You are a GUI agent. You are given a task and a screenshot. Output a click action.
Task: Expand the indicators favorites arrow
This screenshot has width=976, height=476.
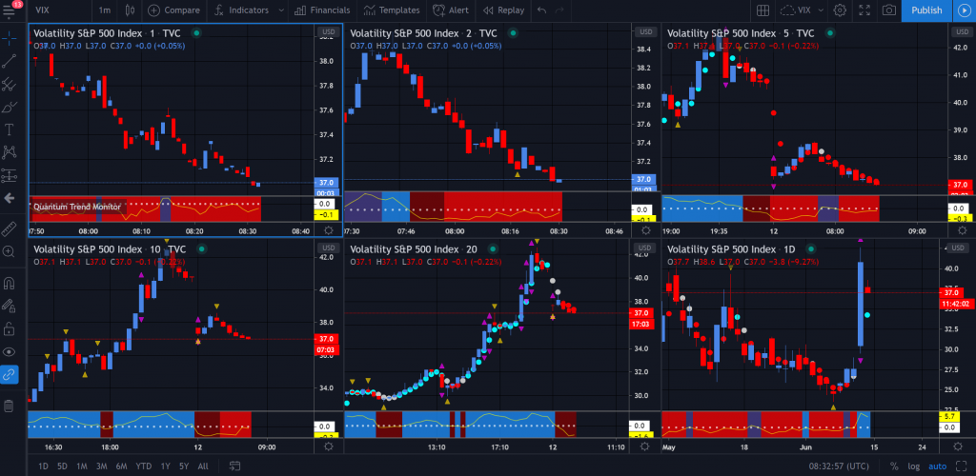[281, 10]
